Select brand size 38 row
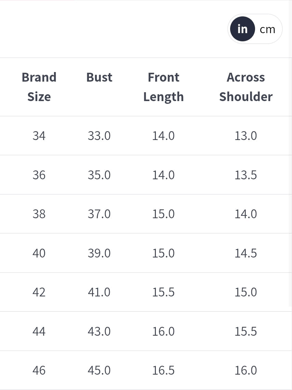 tap(39, 214)
